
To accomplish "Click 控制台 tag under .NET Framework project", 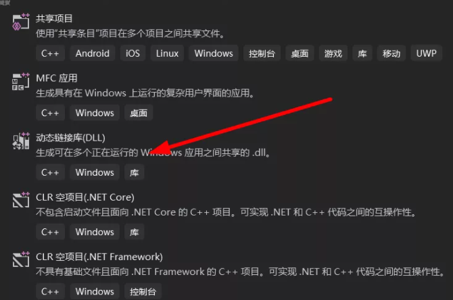I will pyautogui.click(x=143, y=291).
